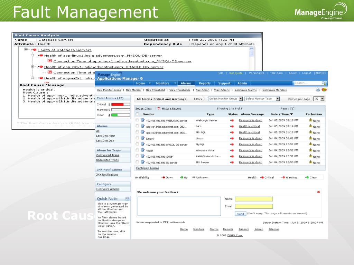Screen dimensions: 354x265
Task: Click red status icon in IIS Server row
Action: 232,163
